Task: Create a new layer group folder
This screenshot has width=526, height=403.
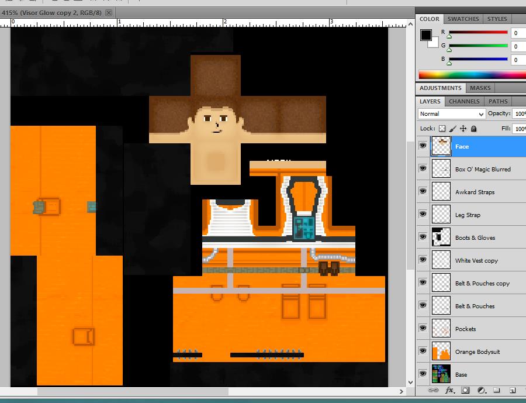Action: pos(496,390)
